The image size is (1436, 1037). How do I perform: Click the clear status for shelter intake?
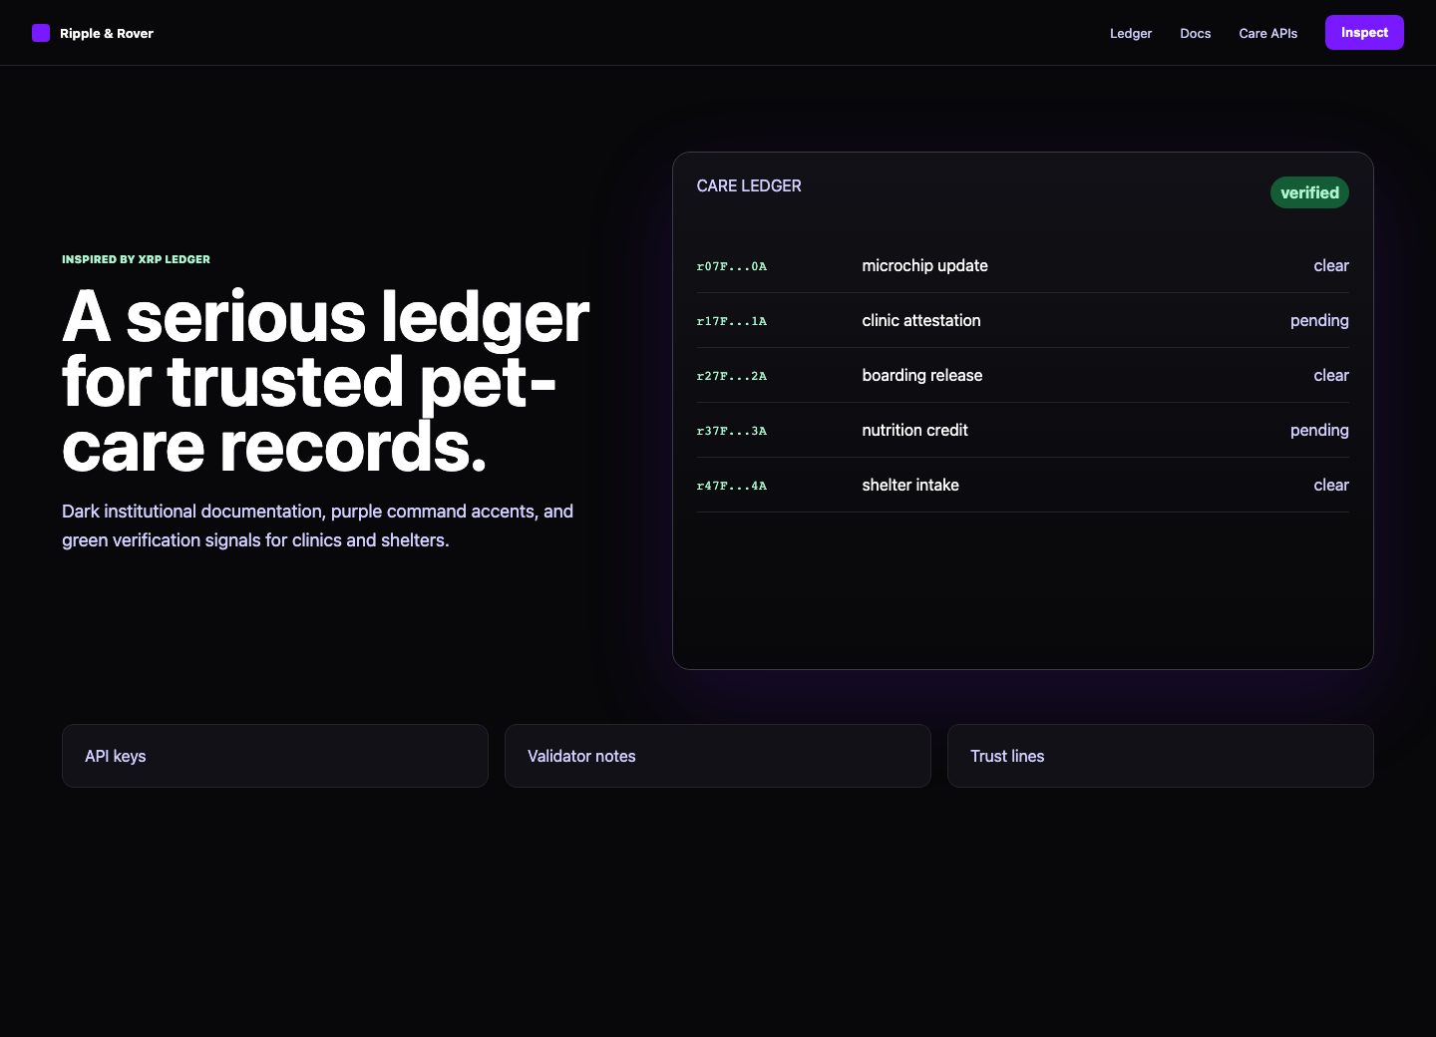(1331, 485)
